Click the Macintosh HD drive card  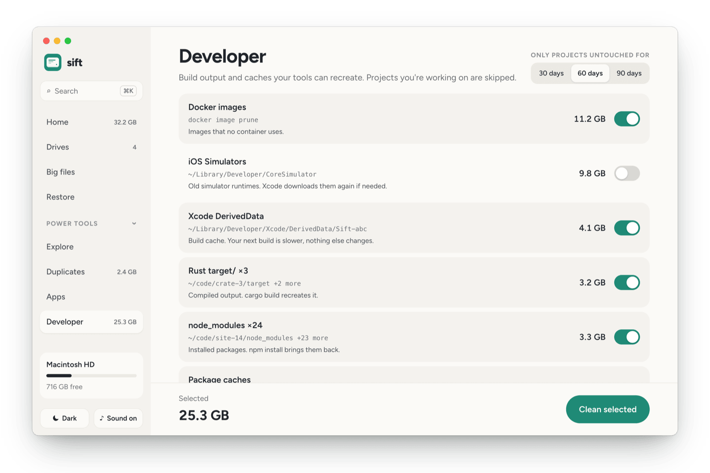[x=91, y=375]
